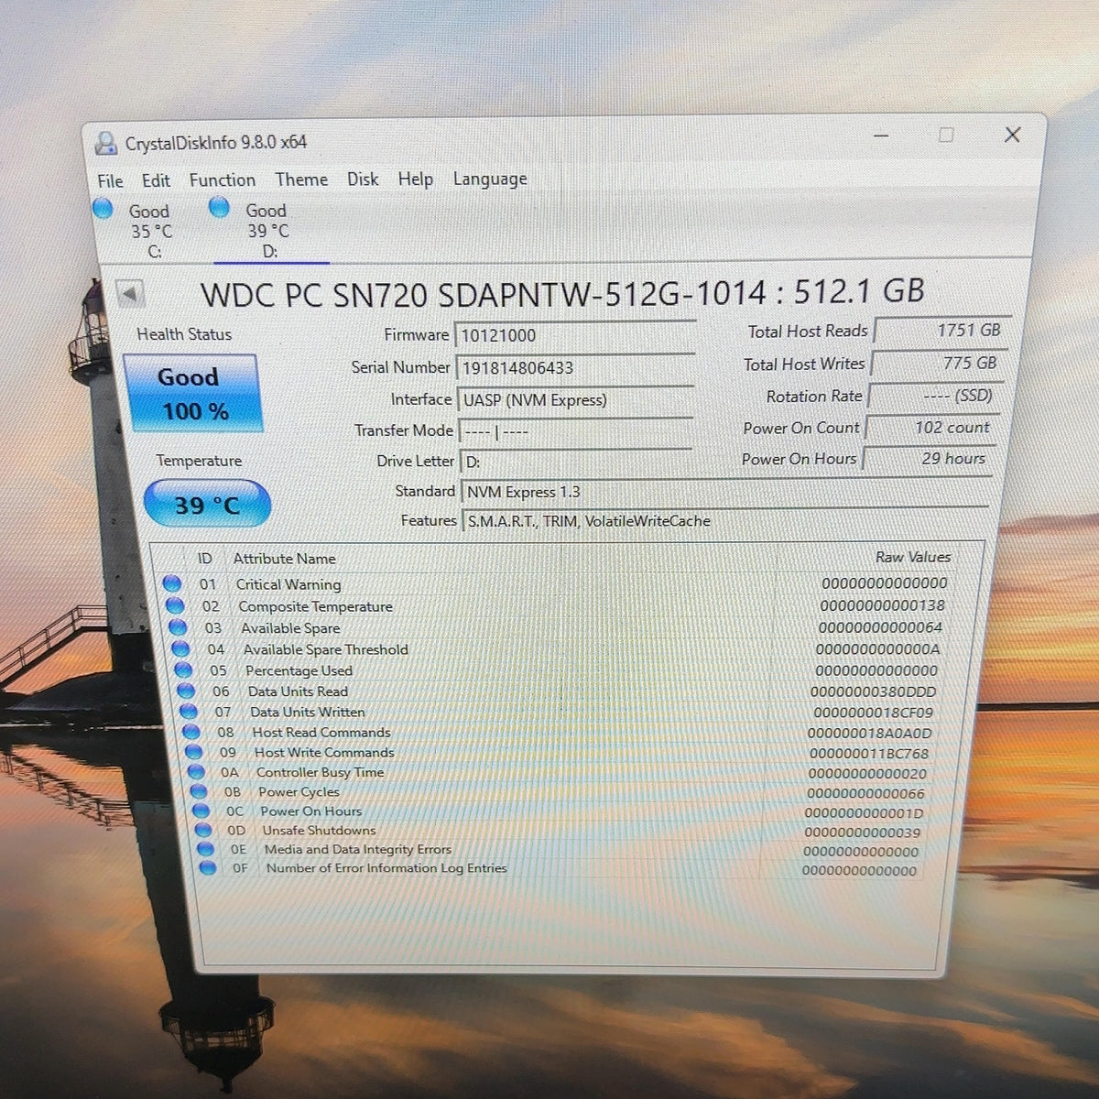Click the Attribute Name column header
1099x1099 pixels.
click(284, 559)
